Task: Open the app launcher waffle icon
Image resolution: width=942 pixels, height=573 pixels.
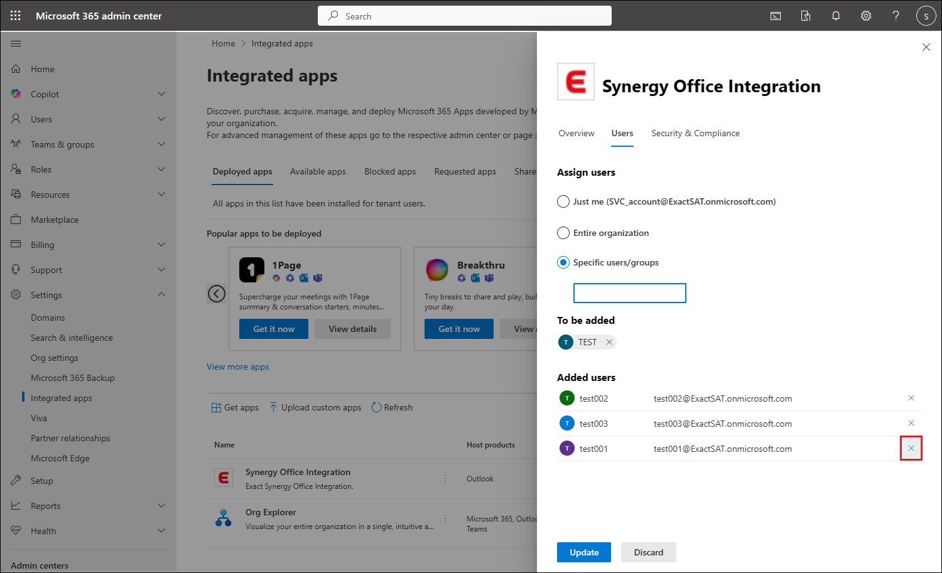Action: (x=16, y=16)
